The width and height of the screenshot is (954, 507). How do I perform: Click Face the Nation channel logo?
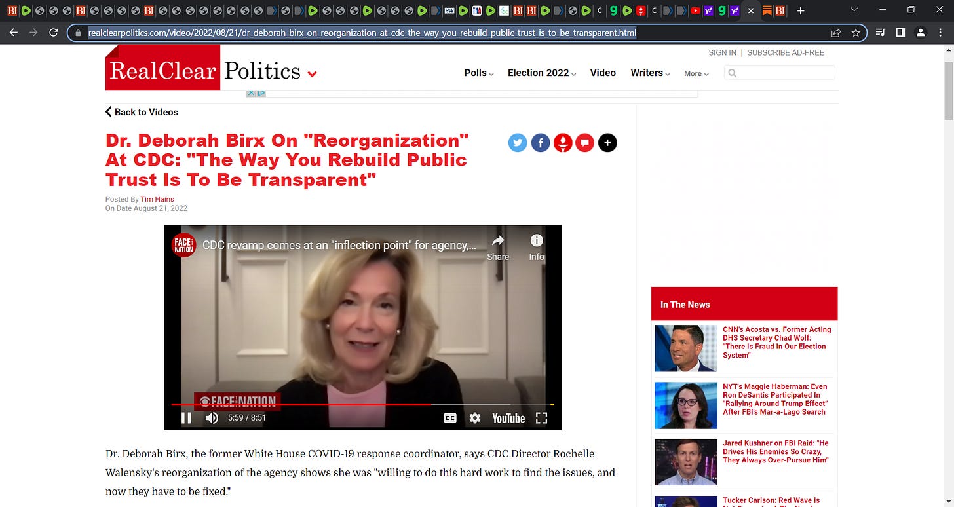(183, 245)
